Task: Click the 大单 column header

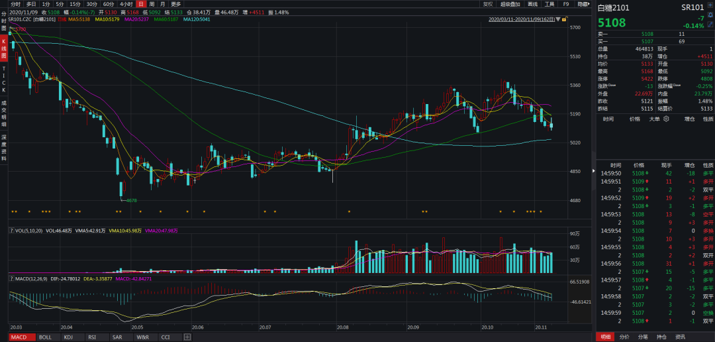Action: 655,119
